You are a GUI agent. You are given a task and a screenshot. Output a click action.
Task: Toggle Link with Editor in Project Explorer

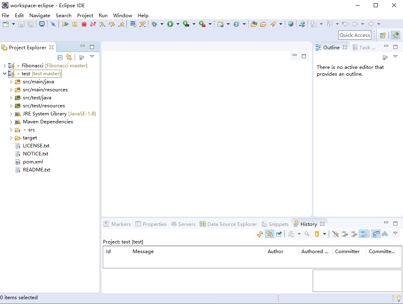pyautogui.click(x=69, y=57)
